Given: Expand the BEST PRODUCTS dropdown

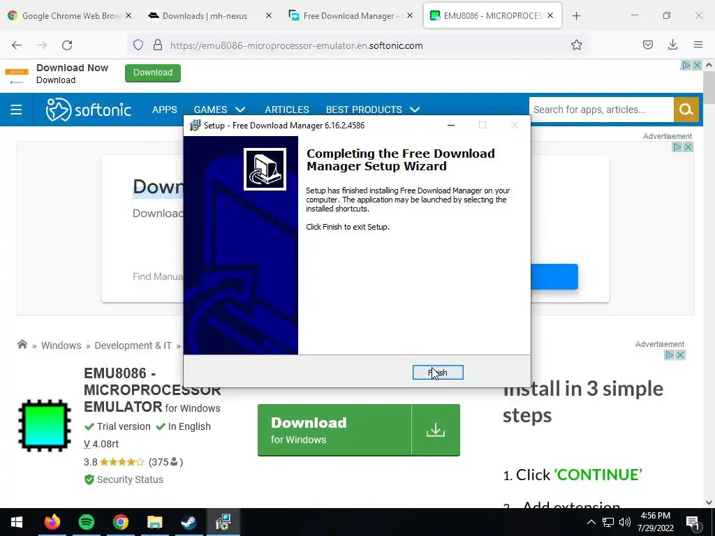Looking at the screenshot, I should (373, 110).
